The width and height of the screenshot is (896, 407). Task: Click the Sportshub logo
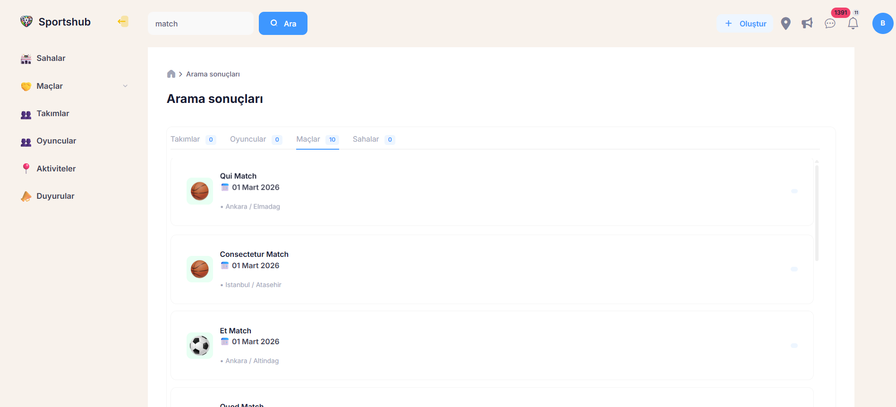tap(55, 22)
